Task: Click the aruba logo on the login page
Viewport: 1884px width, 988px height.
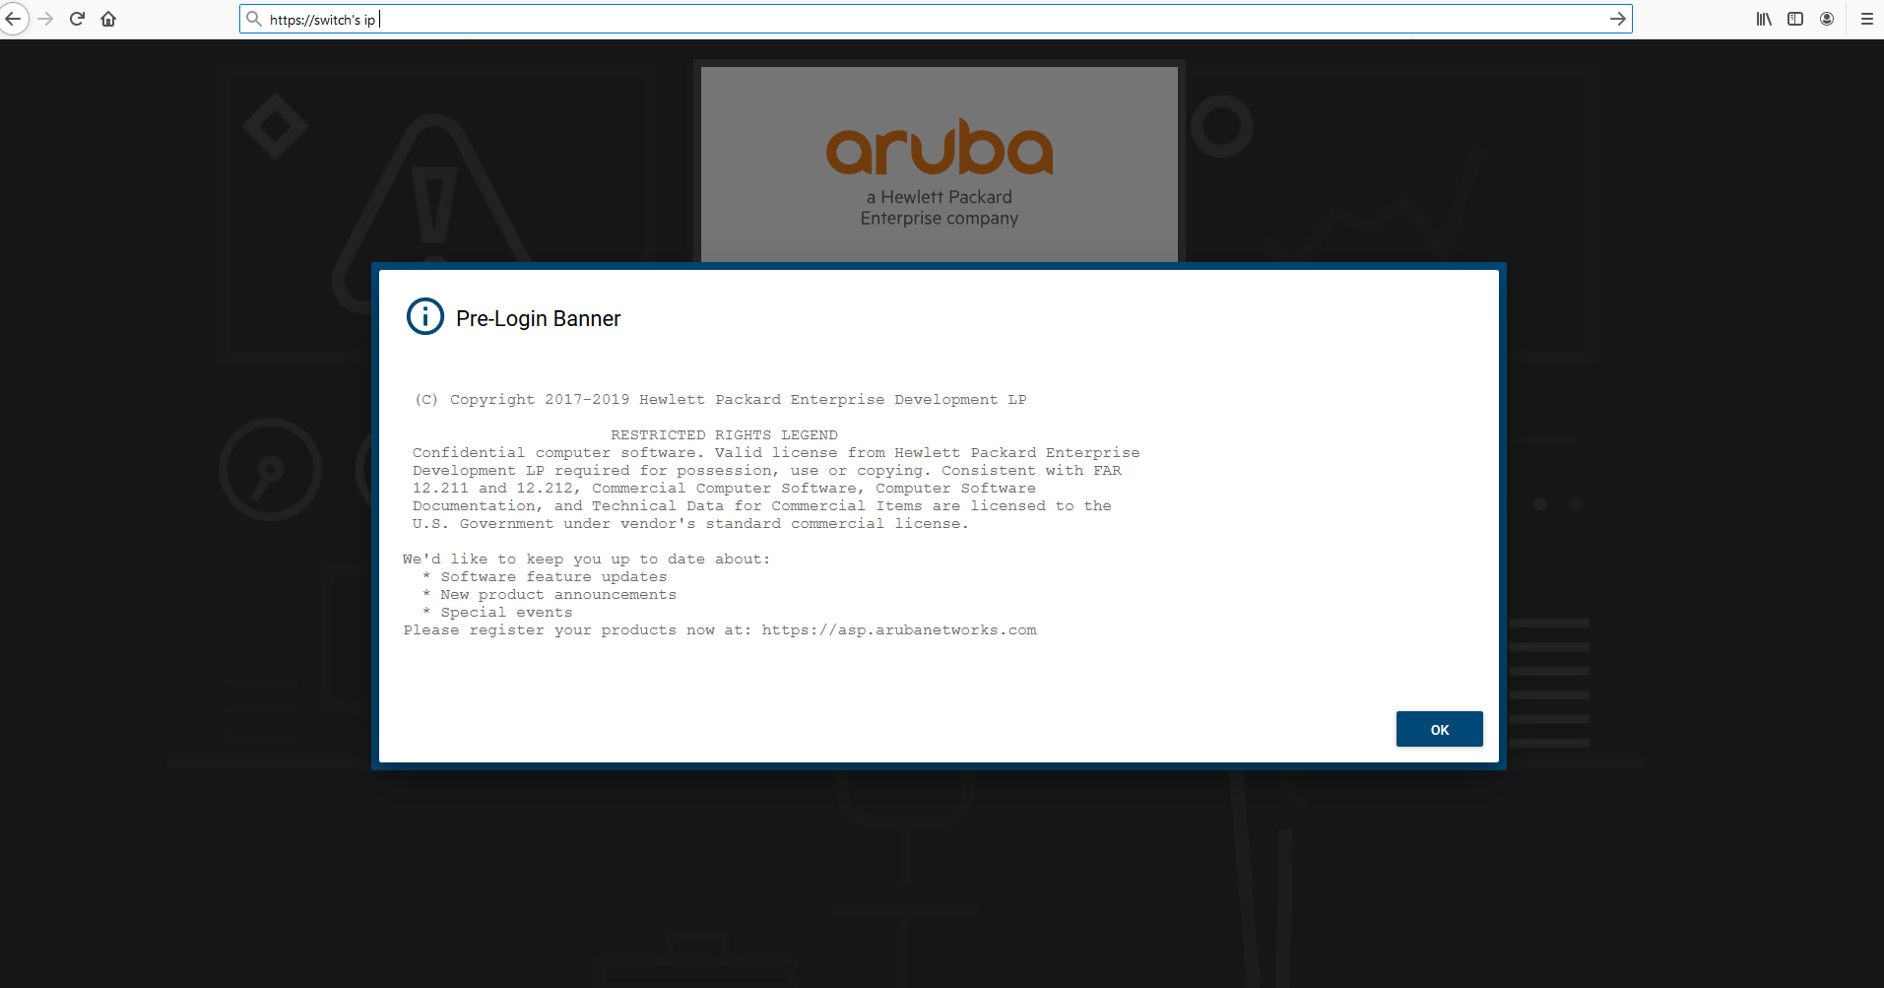Action: (x=940, y=148)
